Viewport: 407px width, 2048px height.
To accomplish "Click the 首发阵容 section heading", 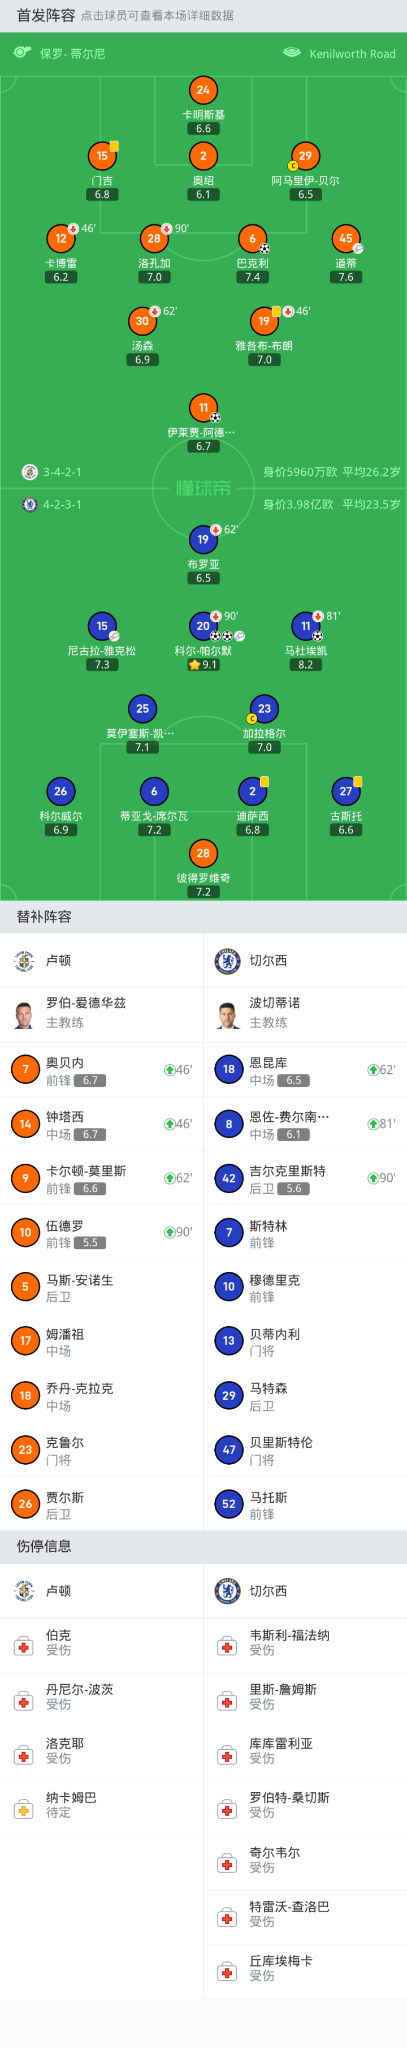I will (46, 15).
